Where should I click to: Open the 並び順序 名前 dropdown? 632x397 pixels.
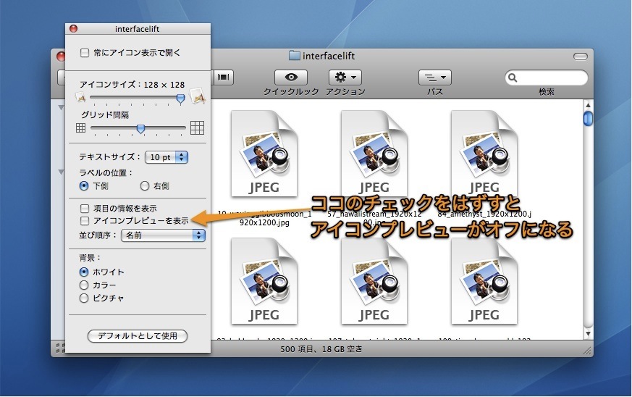[162, 235]
